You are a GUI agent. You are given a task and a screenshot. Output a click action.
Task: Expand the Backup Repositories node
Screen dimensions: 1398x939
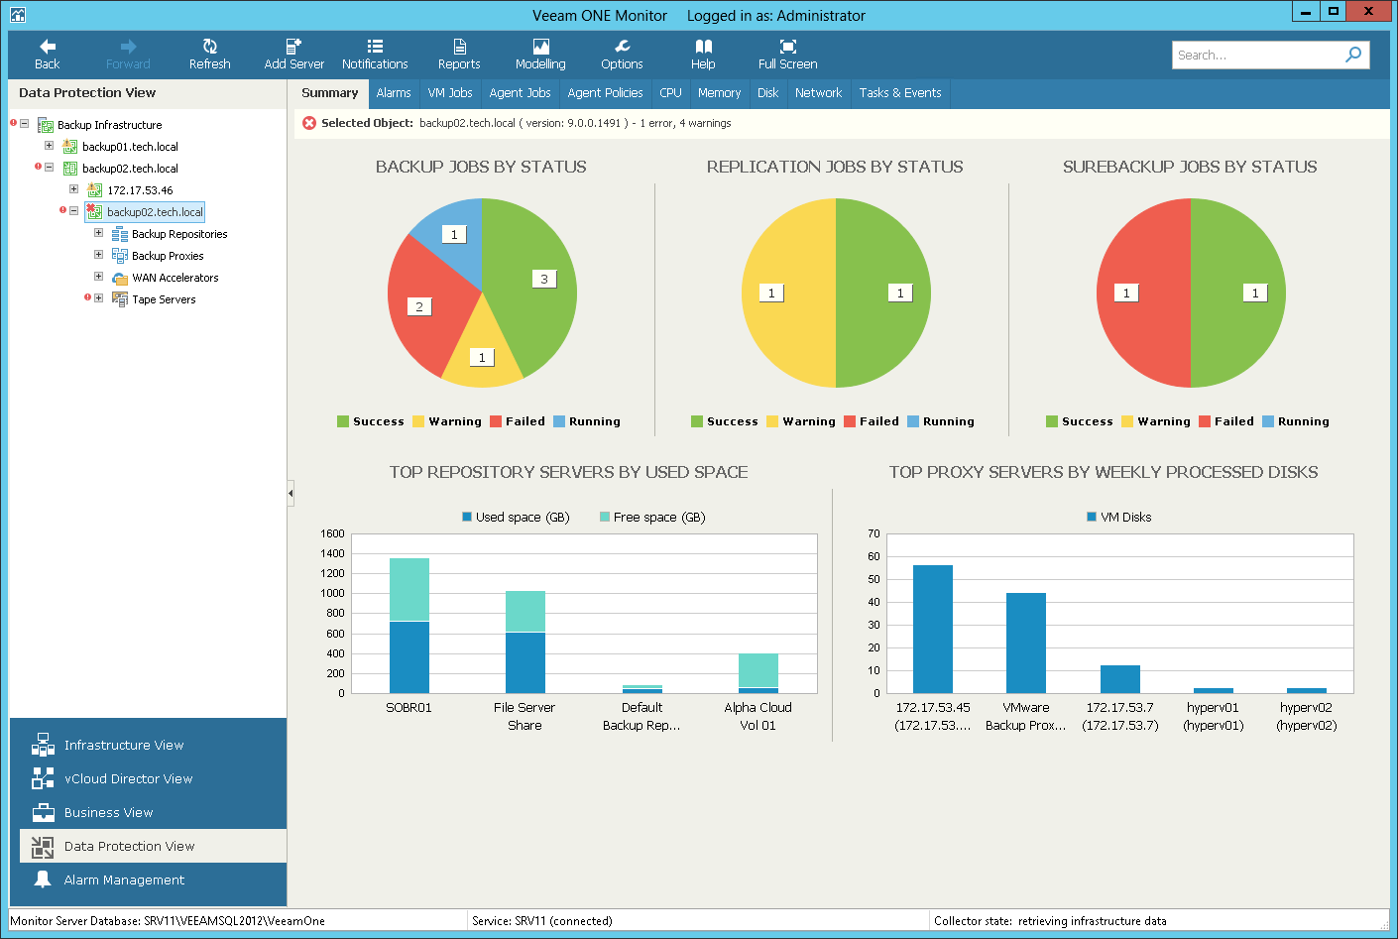[x=98, y=233]
